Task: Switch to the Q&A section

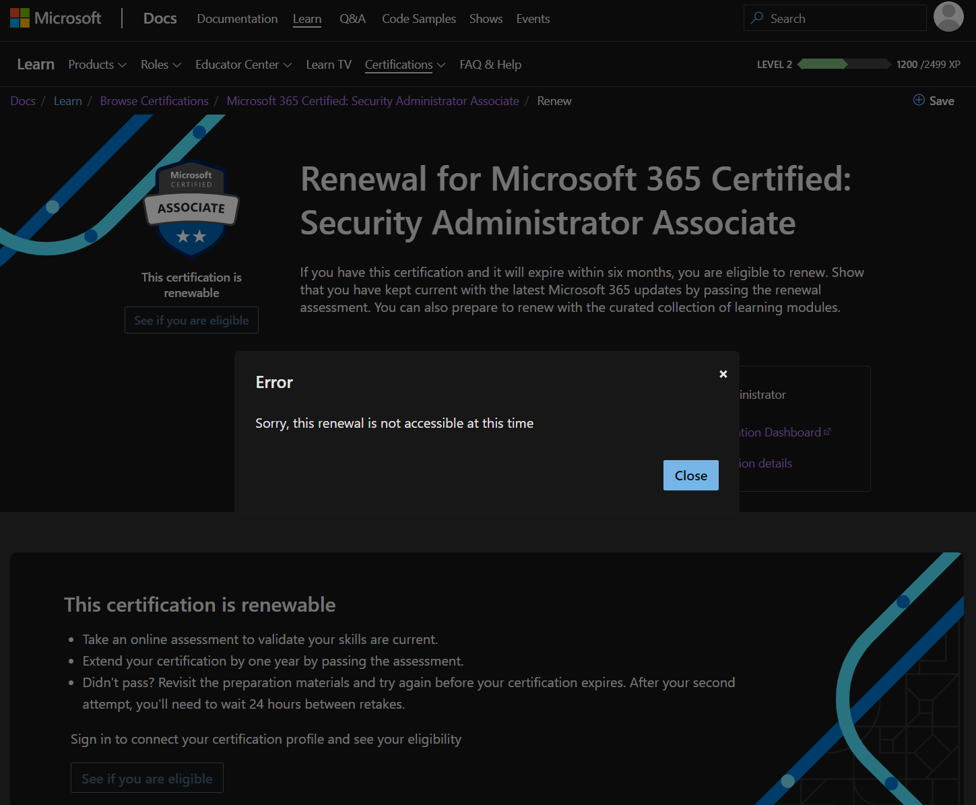Action: [x=352, y=19]
